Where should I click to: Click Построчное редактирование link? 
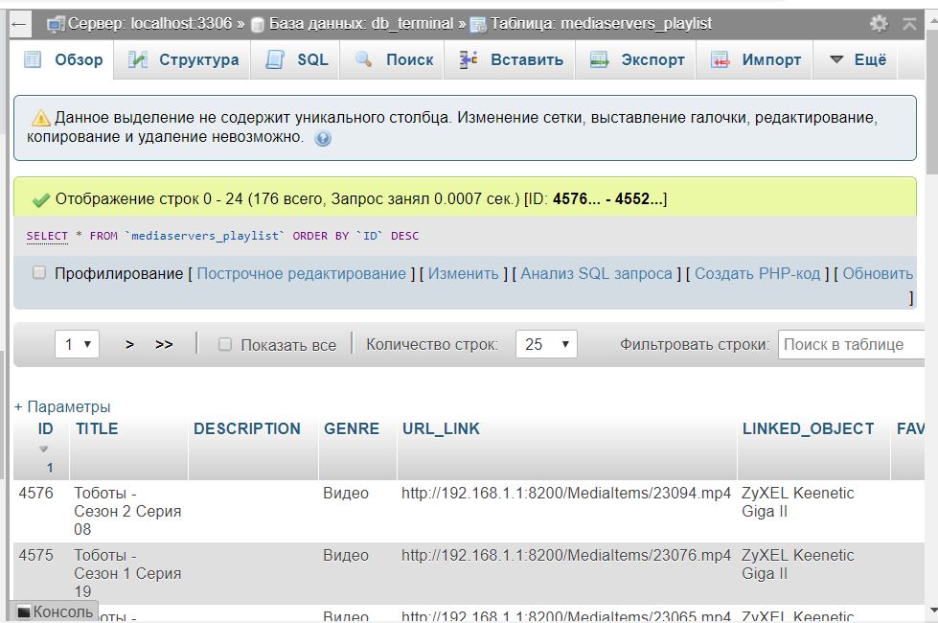302,273
